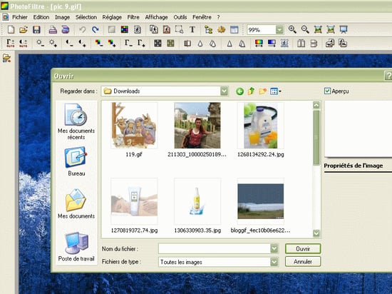Click the Open file toolbar icon
The width and height of the screenshot is (392, 294).
pyautogui.click(x=24, y=29)
